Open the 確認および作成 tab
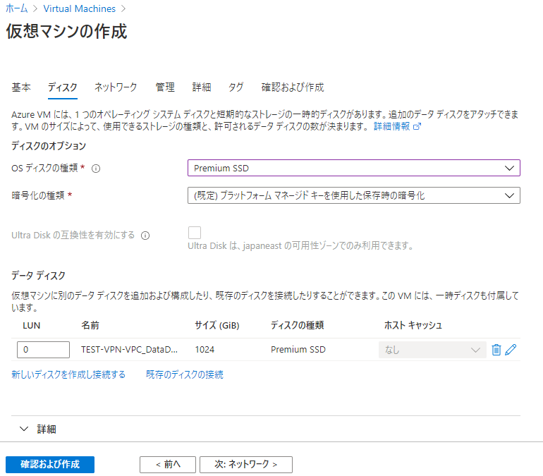Image resolution: width=543 pixels, height=476 pixels. coord(293,87)
